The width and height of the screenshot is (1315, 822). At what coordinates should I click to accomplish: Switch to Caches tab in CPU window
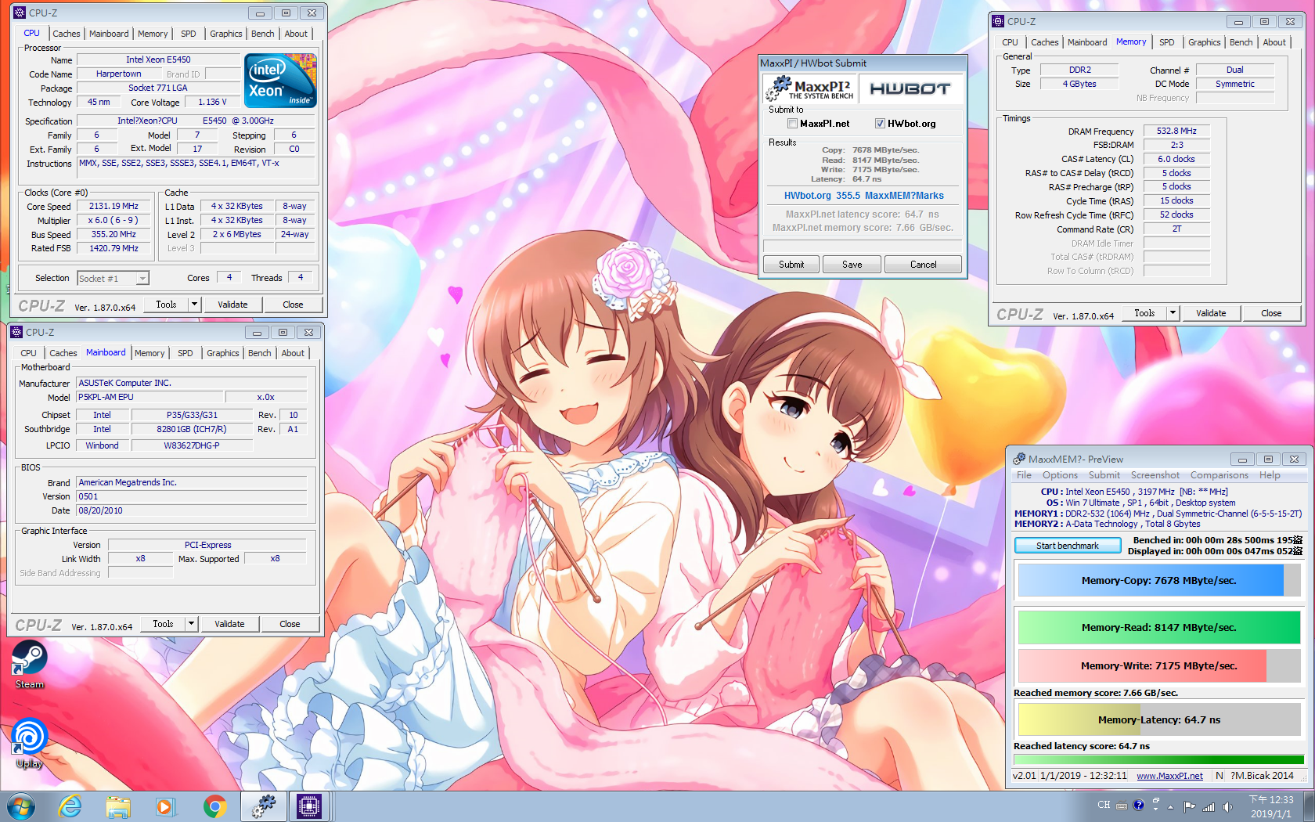[67, 34]
